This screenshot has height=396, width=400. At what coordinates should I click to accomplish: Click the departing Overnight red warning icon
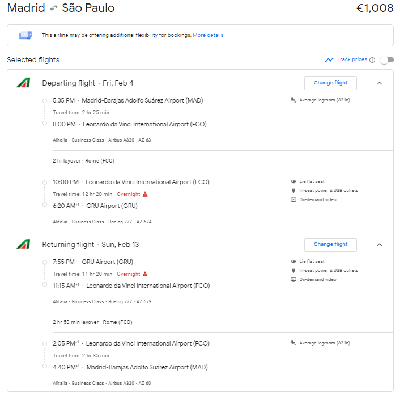coord(145,194)
